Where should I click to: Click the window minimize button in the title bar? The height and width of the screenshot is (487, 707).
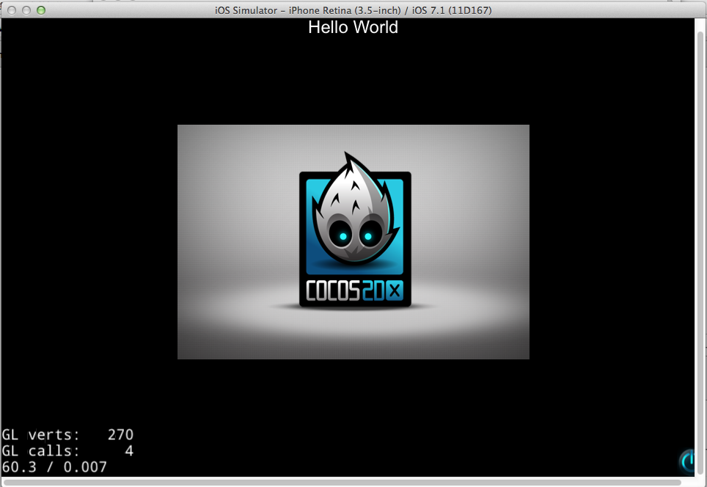point(26,10)
